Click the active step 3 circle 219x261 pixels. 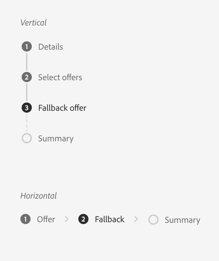coord(27,108)
